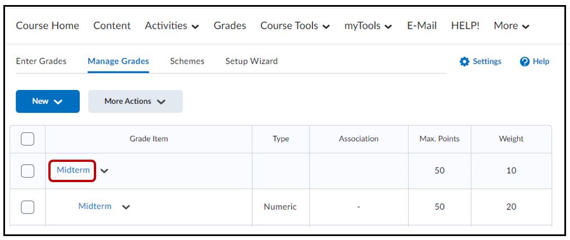This screenshot has width=570, height=240.
Task: Click the highlighted Midterm category link
Action: click(73, 170)
